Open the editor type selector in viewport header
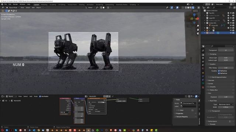This screenshot has width=236, height=132. coord(3,7)
